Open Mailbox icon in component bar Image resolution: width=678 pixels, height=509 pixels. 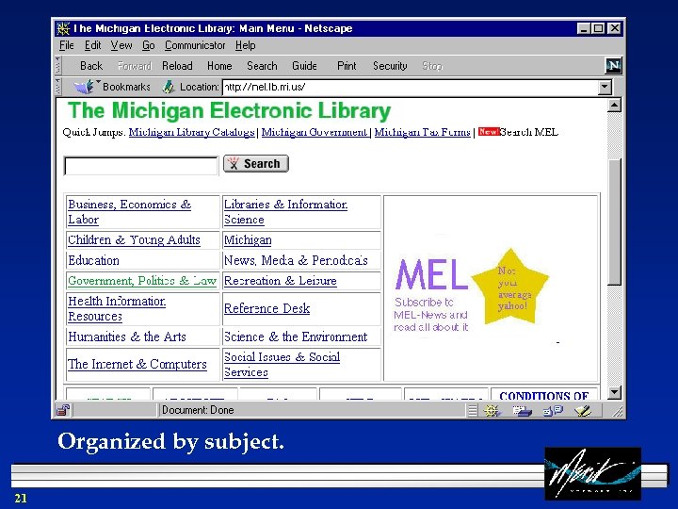point(522,410)
